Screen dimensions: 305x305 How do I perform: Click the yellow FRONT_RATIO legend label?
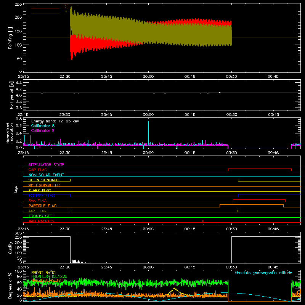point(43,273)
